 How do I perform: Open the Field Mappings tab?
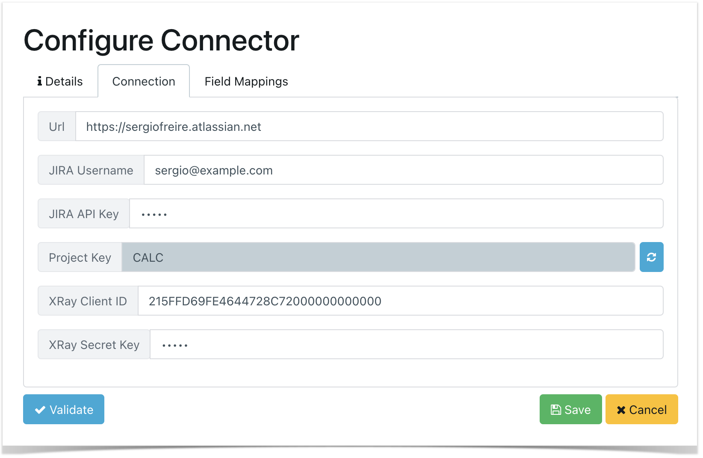[x=246, y=81]
